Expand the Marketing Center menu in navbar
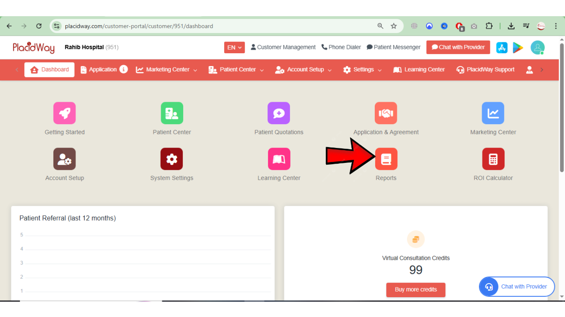The height and width of the screenshot is (317, 565). [167, 70]
